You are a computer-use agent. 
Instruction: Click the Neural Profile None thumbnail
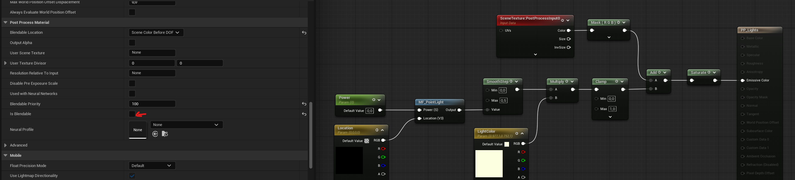point(138,130)
